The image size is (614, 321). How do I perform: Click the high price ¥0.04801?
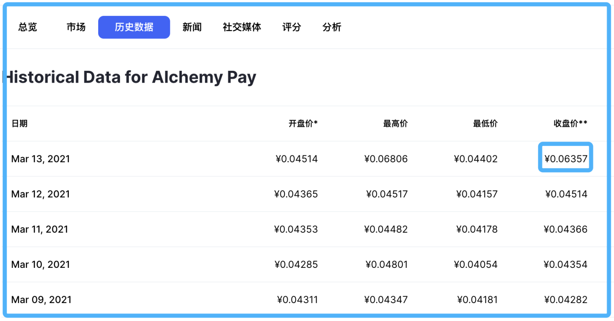point(387,265)
